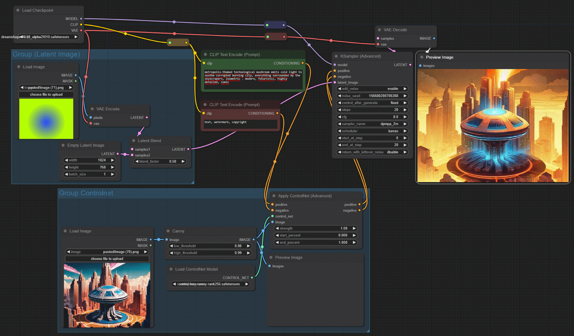Collapse the Apply ControlNet (Advanced) node via its dot
The width and height of the screenshot is (574, 336).
click(x=274, y=196)
